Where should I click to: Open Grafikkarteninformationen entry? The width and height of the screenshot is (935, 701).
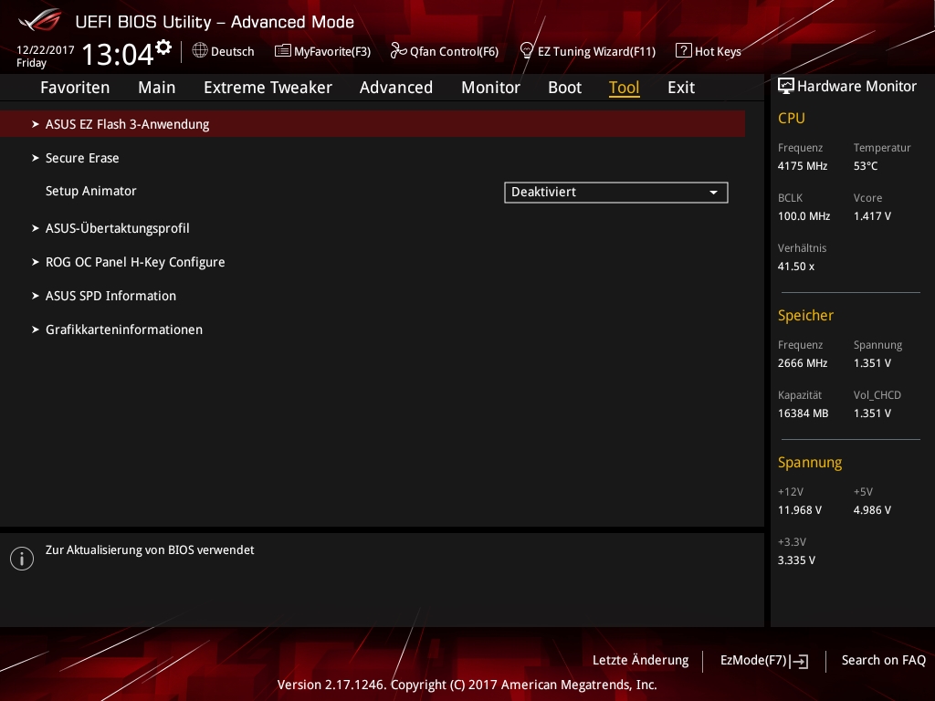coord(124,330)
